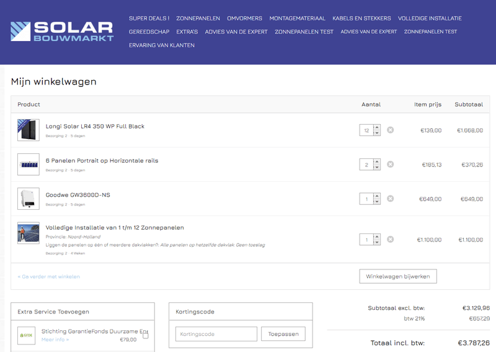The image size is (496, 352).
Task: Open the MONTAGEMATERIAAL menu
Action: pyautogui.click(x=298, y=19)
